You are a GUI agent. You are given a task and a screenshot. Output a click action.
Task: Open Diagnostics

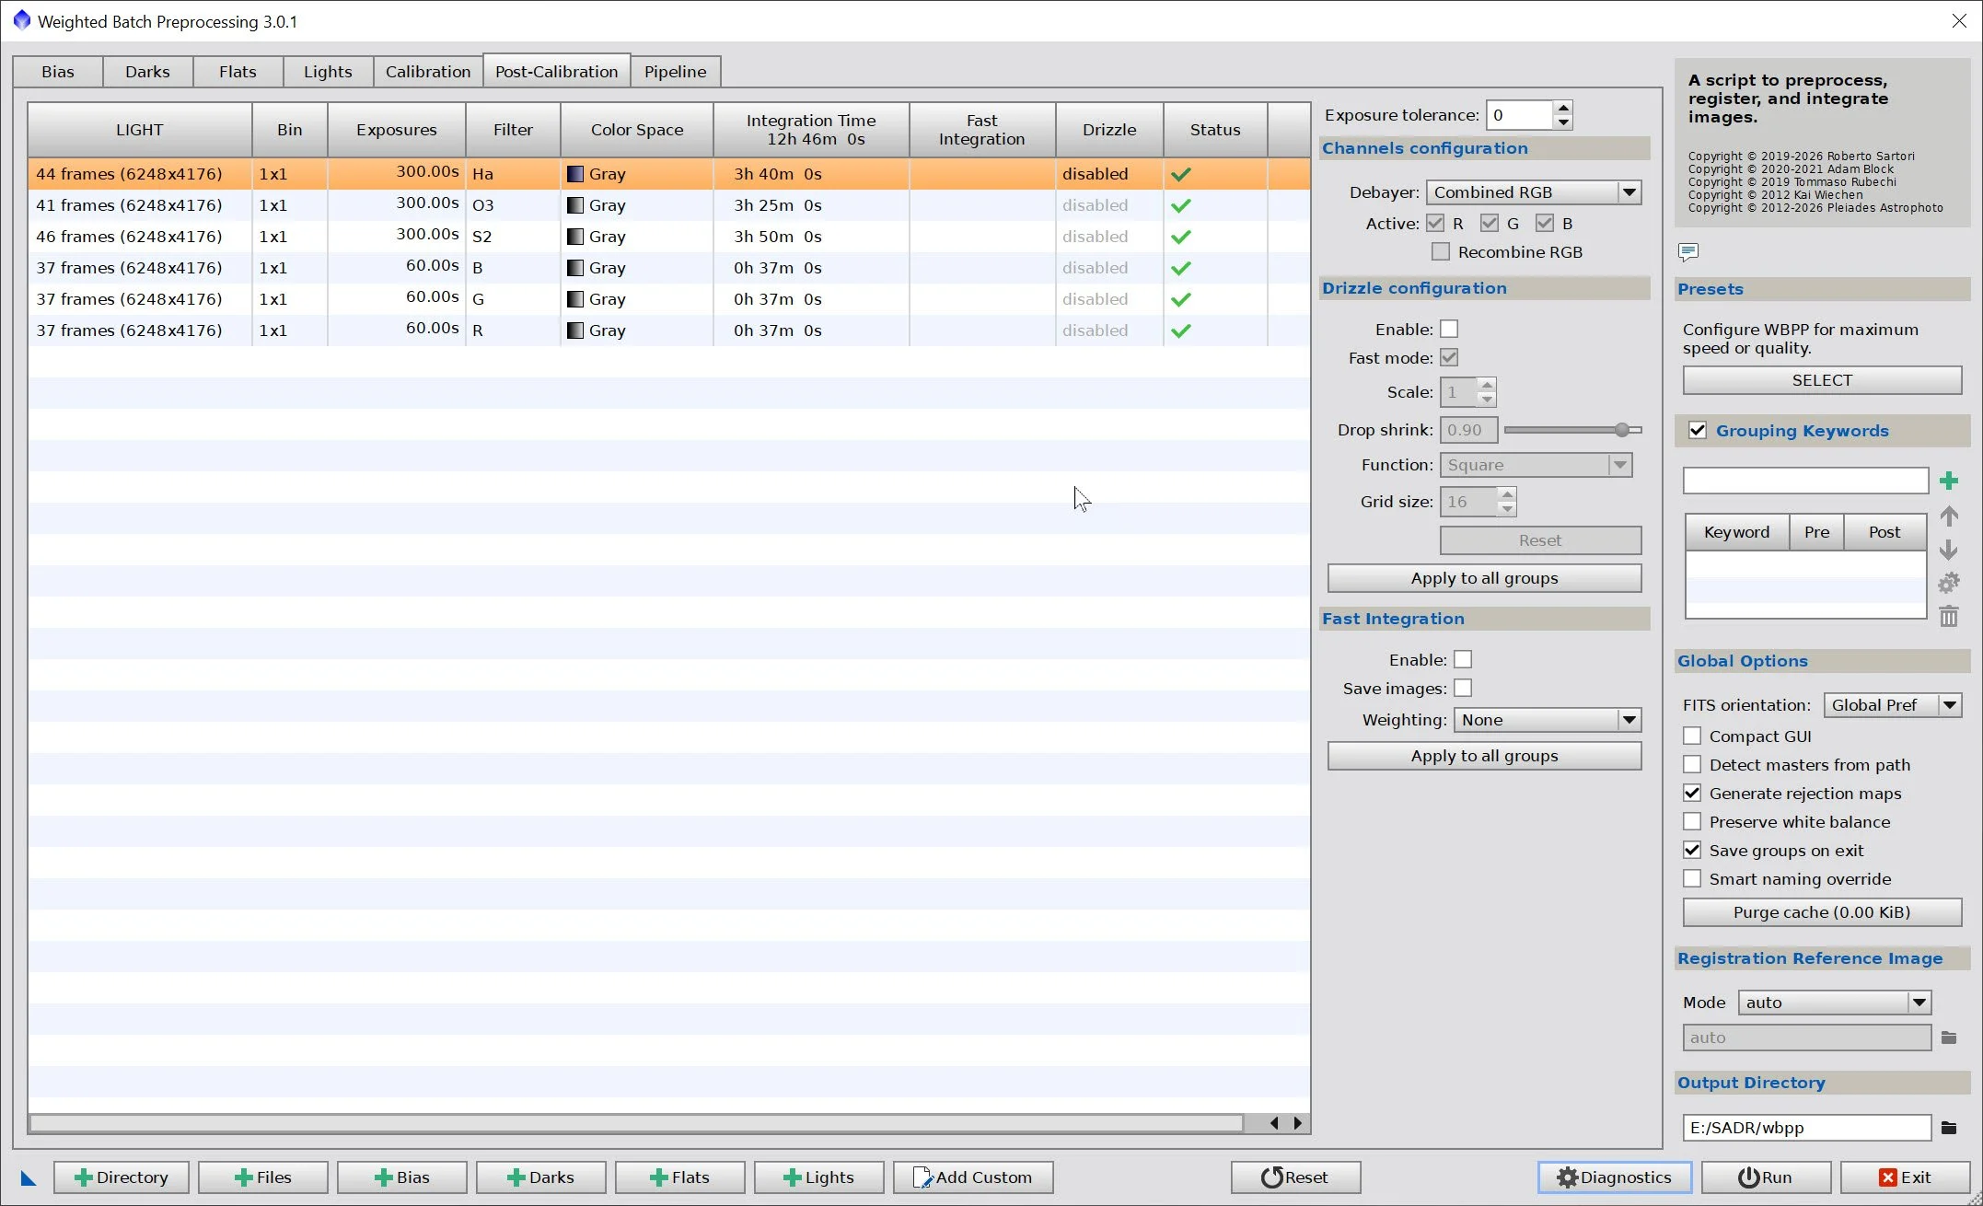(x=1615, y=1177)
